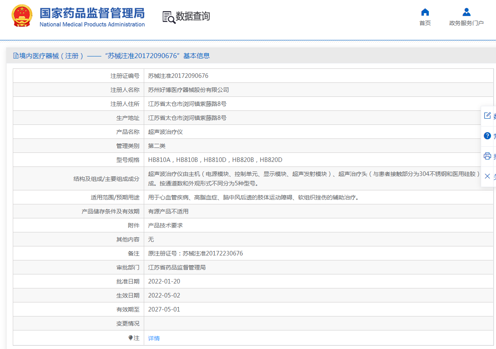Screen dimensions: 496x349
Task: Click the 国家药品监督管理局 title
Action: click(92, 13)
